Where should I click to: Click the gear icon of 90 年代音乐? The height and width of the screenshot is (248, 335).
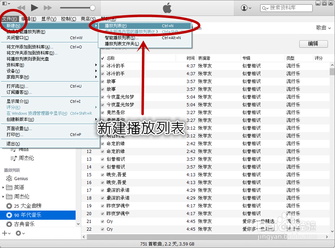click(x=9, y=215)
